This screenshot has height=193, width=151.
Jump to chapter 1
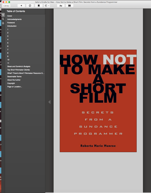pyautogui.click(x=8, y=29)
